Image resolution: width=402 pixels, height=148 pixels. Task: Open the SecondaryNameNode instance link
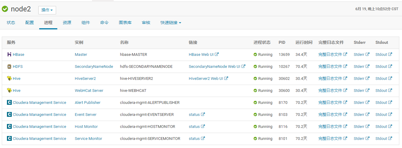click(94, 67)
